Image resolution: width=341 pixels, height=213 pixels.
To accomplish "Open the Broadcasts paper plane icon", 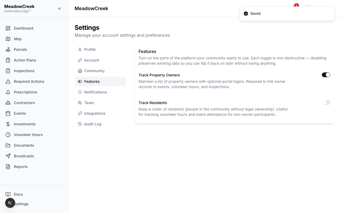I will point(8,156).
